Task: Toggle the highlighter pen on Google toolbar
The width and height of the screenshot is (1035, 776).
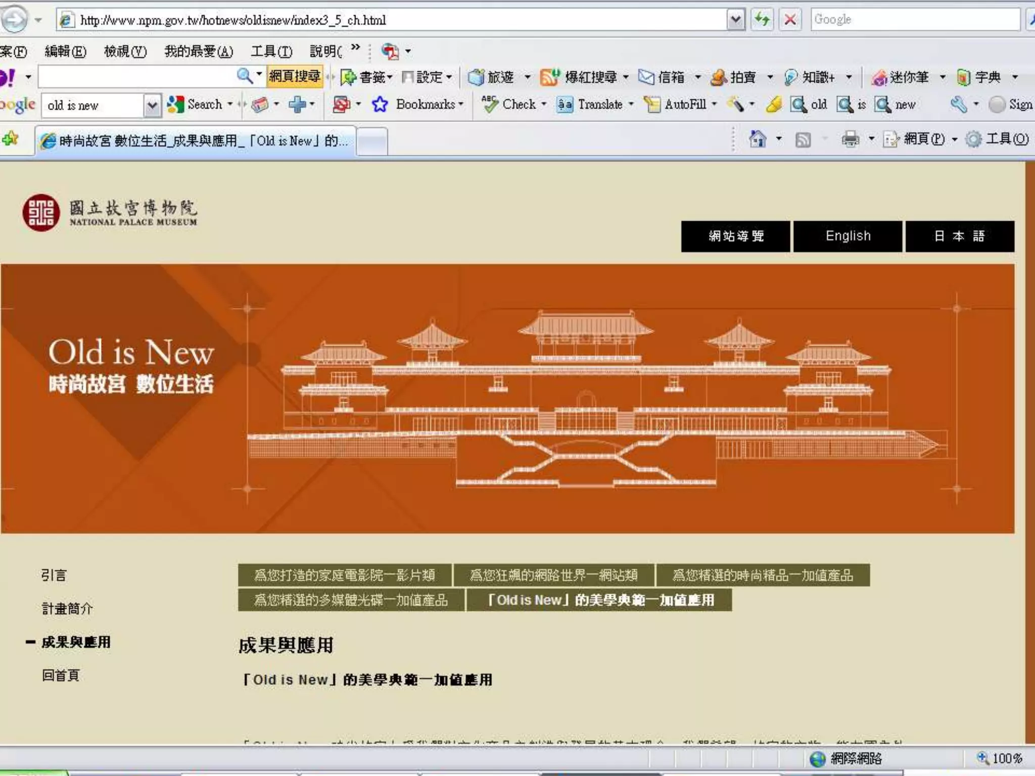Action: [x=773, y=105]
